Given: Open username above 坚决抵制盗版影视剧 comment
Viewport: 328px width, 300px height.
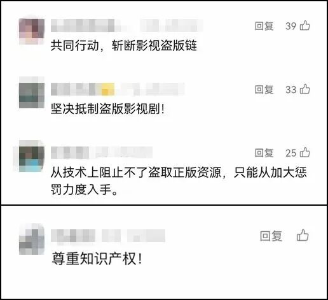Looking at the screenshot, I should [x=118, y=89].
